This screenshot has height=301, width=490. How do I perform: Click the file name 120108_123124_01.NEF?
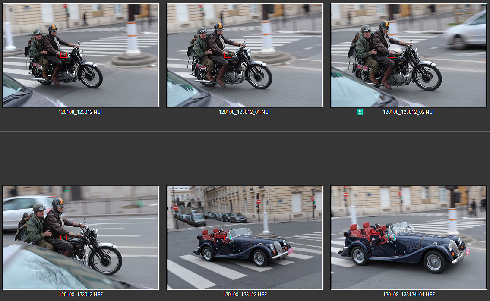409,294
